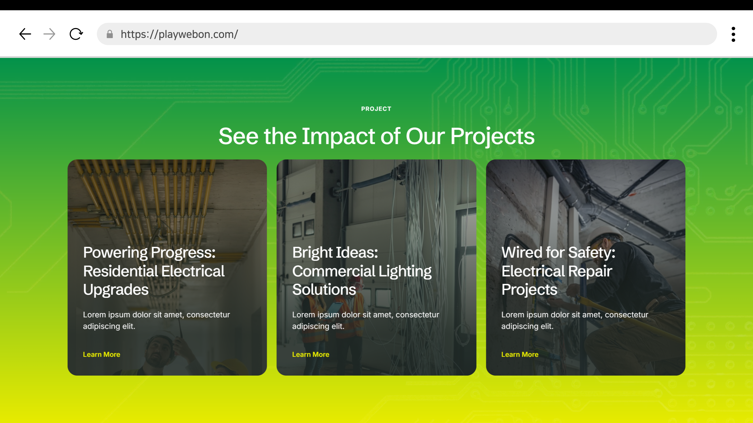Viewport: 753px width, 423px height.
Task: Learn More about Electrical Repair Projects
Action: (520, 354)
